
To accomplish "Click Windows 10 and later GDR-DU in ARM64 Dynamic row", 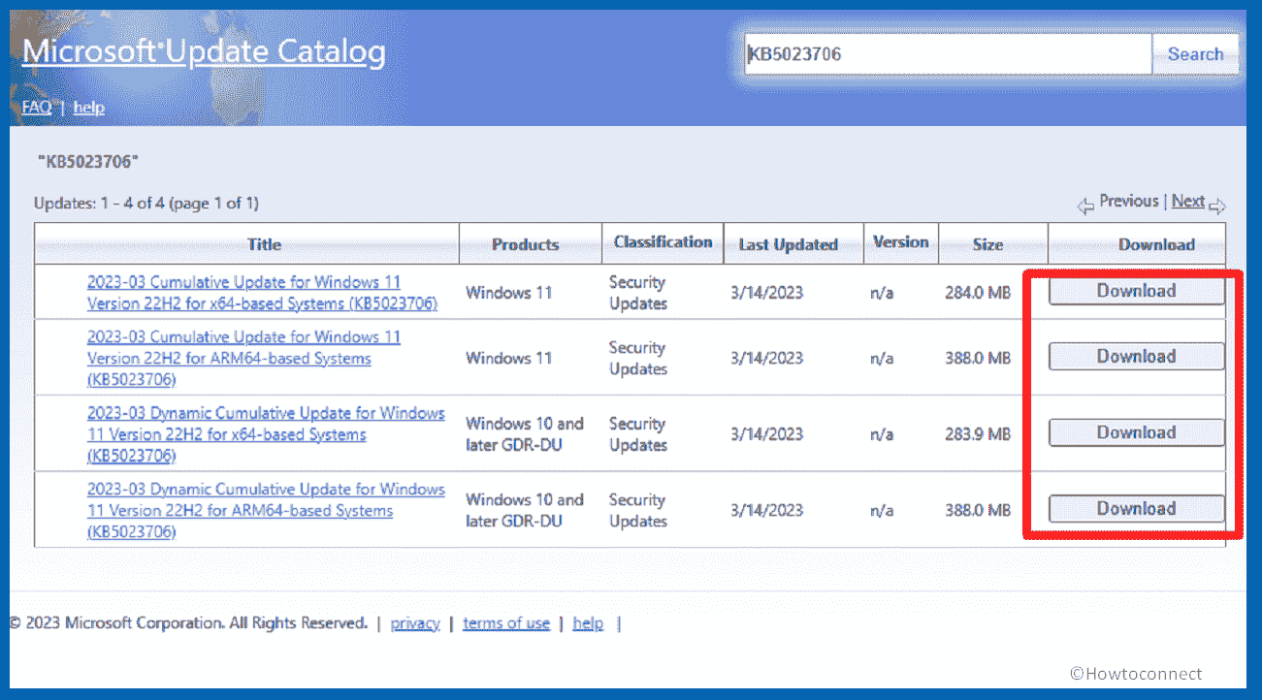I will point(525,511).
